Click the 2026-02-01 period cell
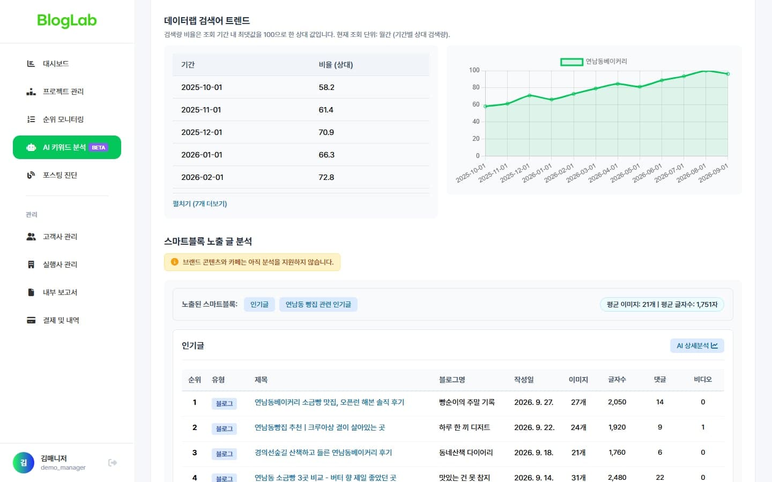Screen dimensions: 772x482 coord(202,177)
